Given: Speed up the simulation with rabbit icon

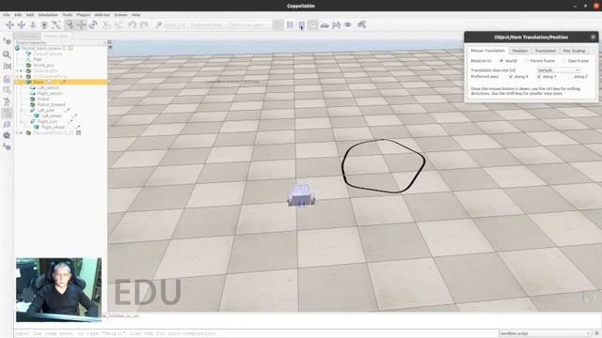Looking at the screenshot, I should click(x=337, y=25).
